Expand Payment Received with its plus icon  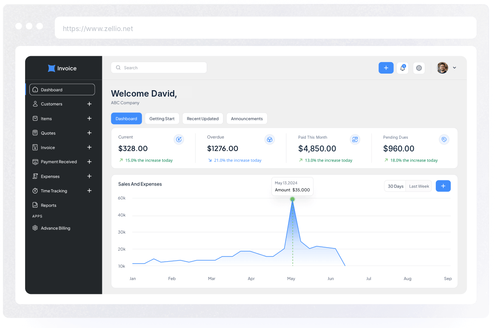coord(89,162)
